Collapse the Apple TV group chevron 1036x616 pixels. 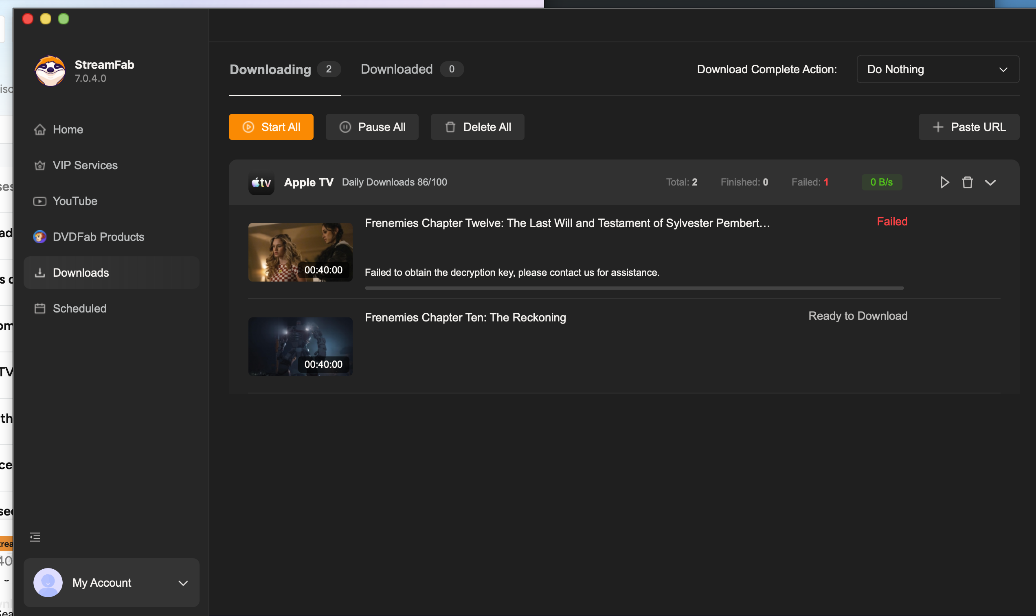(990, 183)
